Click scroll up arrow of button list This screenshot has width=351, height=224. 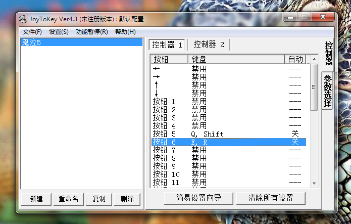[x=314, y=59]
